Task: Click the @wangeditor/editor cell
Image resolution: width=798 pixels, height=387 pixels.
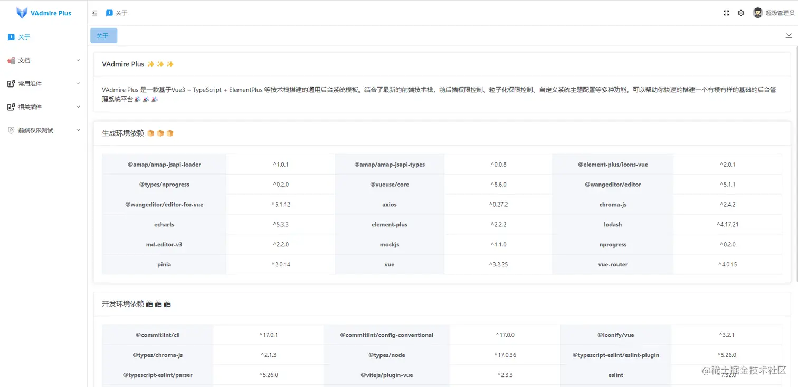Action: pos(613,185)
